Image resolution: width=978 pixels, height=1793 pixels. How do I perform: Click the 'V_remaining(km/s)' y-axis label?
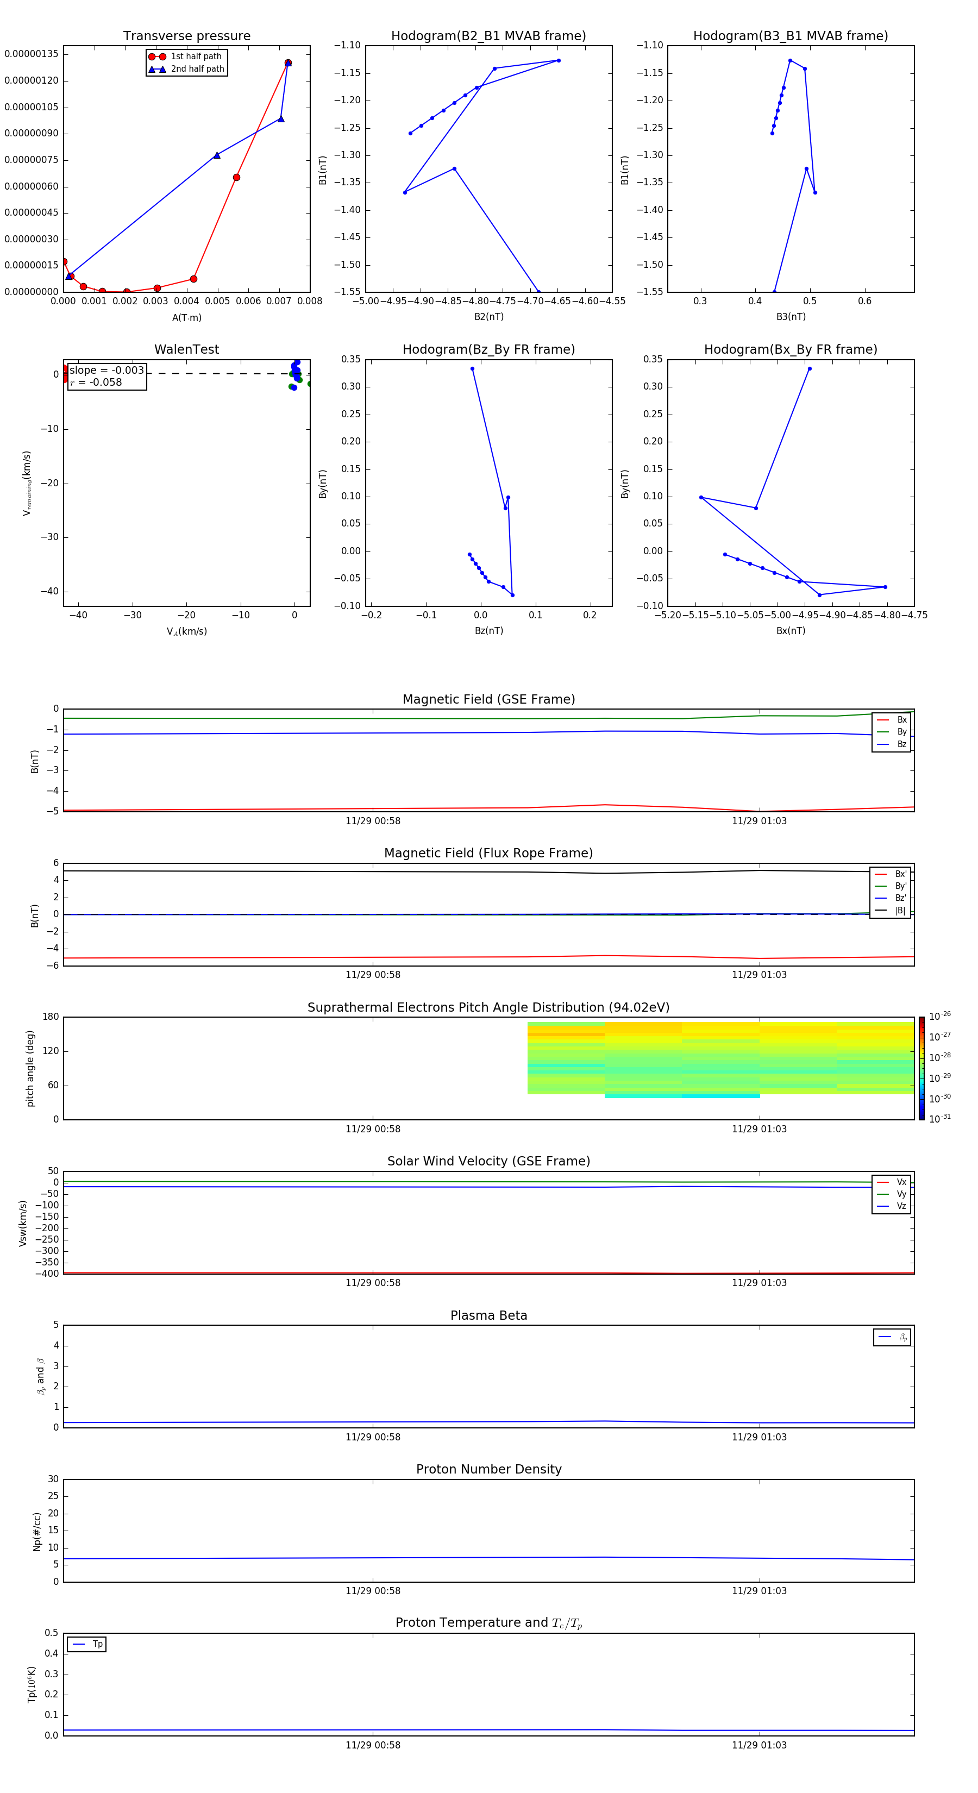click(x=27, y=483)
